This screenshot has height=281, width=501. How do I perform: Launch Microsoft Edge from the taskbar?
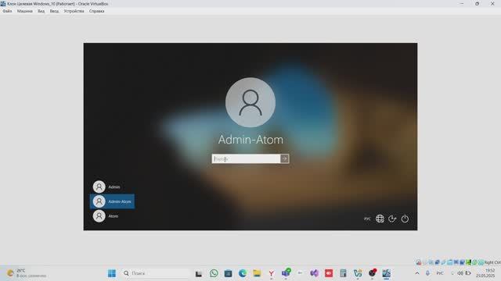pyautogui.click(x=243, y=273)
